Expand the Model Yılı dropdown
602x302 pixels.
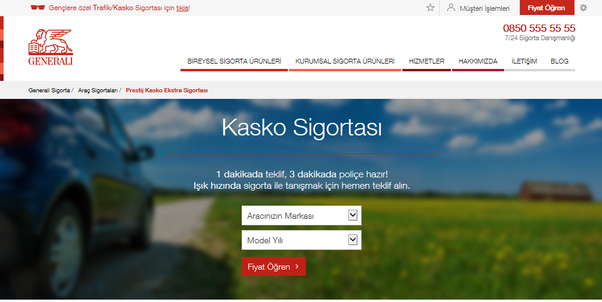[302, 240]
